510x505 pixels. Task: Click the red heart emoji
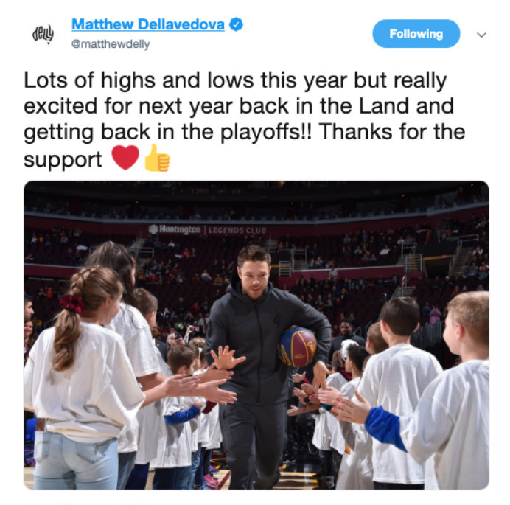click(x=125, y=158)
